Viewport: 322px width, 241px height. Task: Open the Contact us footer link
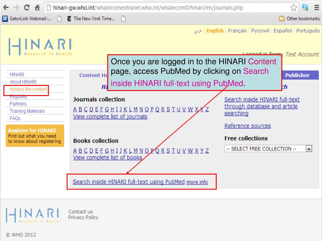pyautogui.click(x=80, y=212)
